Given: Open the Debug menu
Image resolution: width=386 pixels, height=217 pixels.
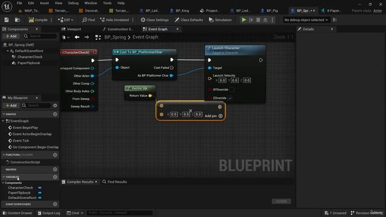Looking at the screenshot, I should pyautogui.click(x=74, y=3).
